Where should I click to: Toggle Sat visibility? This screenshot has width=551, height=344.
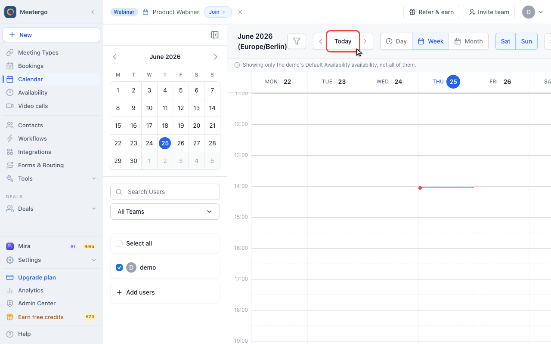pos(505,41)
